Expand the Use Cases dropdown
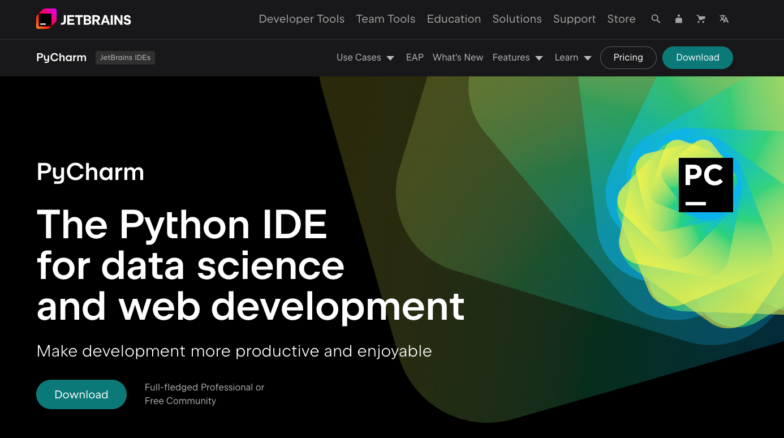 click(365, 57)
